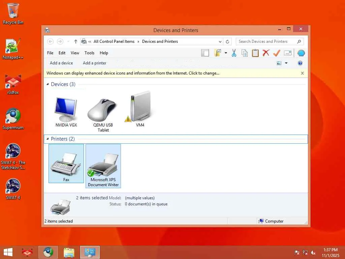Click the Notepad++ desktop shortcut

point(13,49)
